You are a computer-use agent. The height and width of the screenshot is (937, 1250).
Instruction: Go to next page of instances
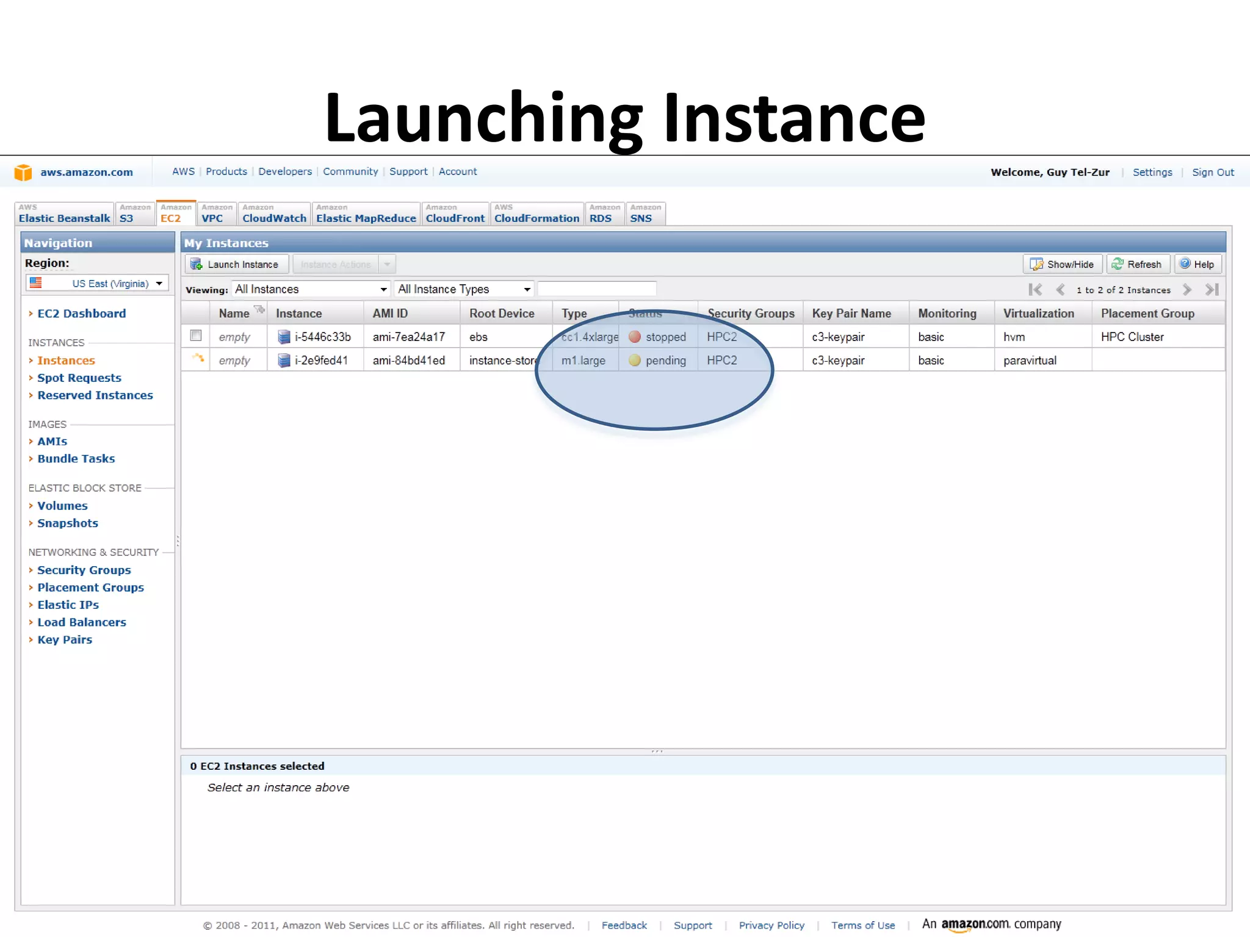point(1187,290)
